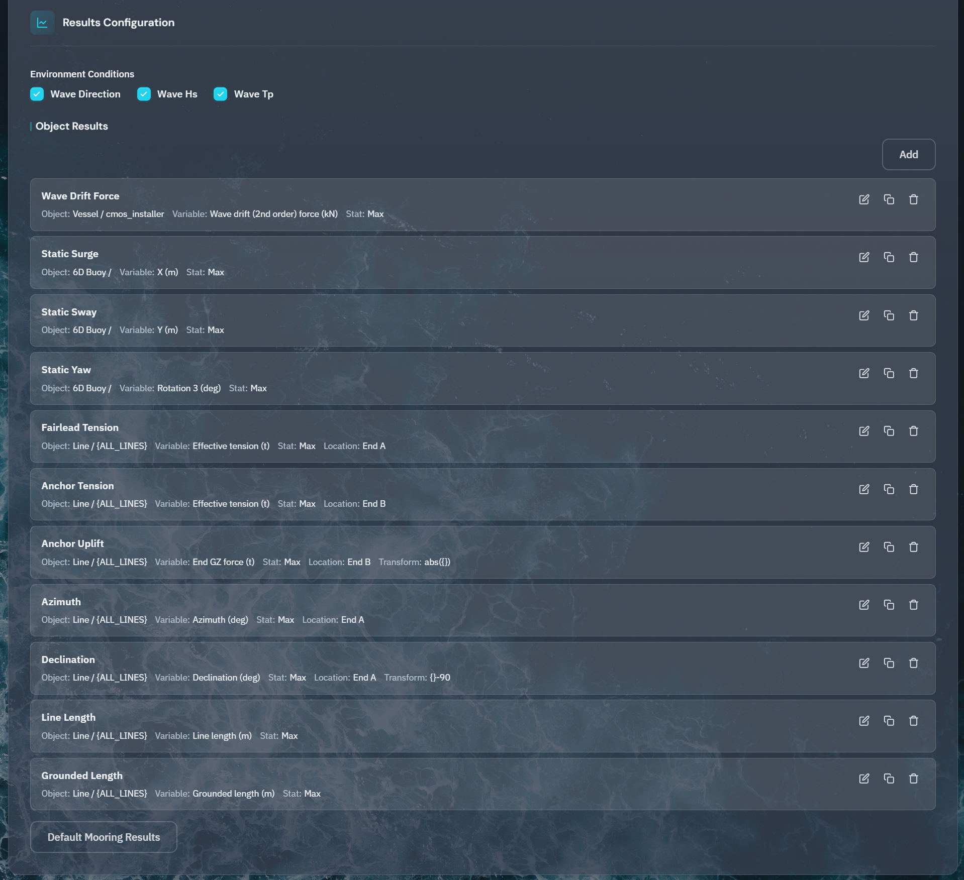
Task: Delete the Declination result
Action: [x=913, y=663]
